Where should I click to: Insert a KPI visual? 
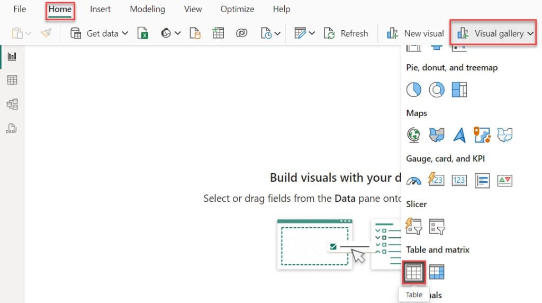(504, 181)
